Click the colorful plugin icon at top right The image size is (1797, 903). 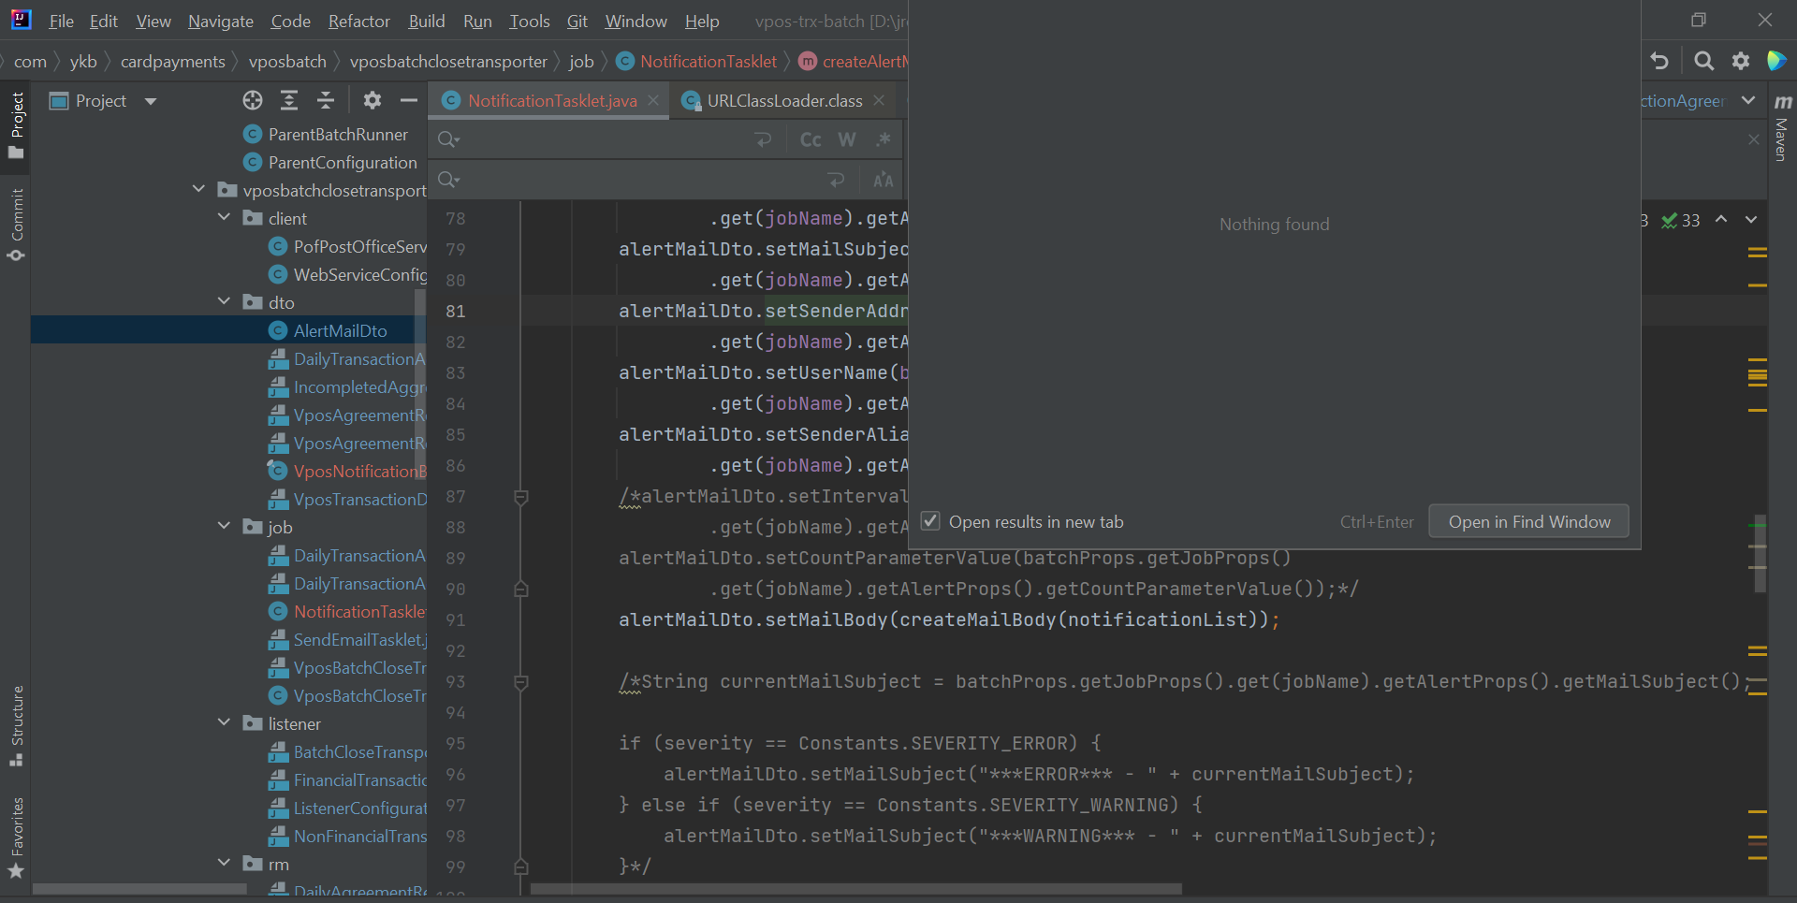pyautogui.click(x=1776, y=61)
